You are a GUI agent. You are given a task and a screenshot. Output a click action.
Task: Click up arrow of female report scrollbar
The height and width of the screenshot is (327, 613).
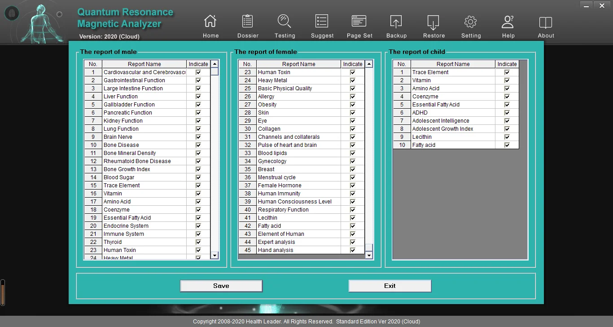pos(369,64)
